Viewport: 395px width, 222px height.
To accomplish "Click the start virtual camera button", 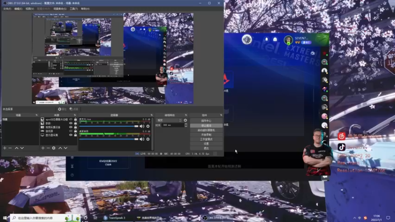I will 206,130.
